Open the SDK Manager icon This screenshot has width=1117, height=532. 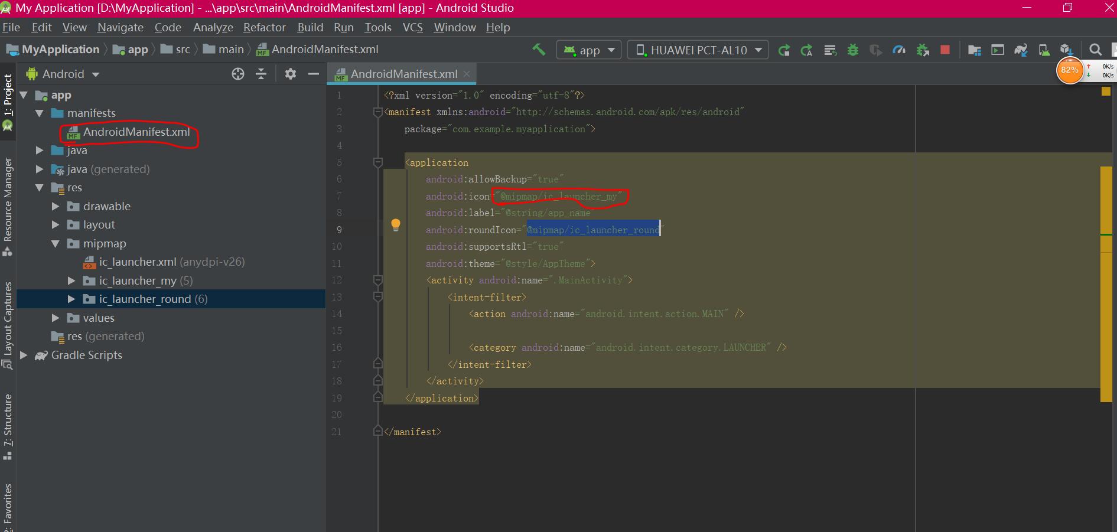[x=1066, y=50]
